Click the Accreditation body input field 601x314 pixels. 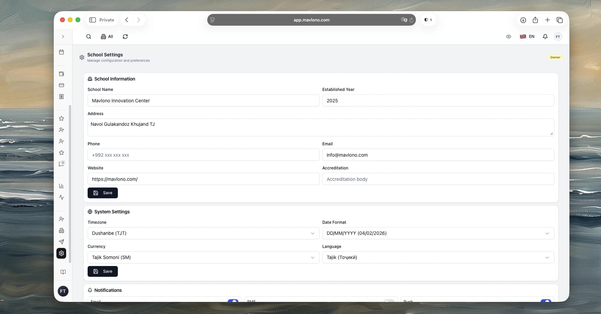438,179
